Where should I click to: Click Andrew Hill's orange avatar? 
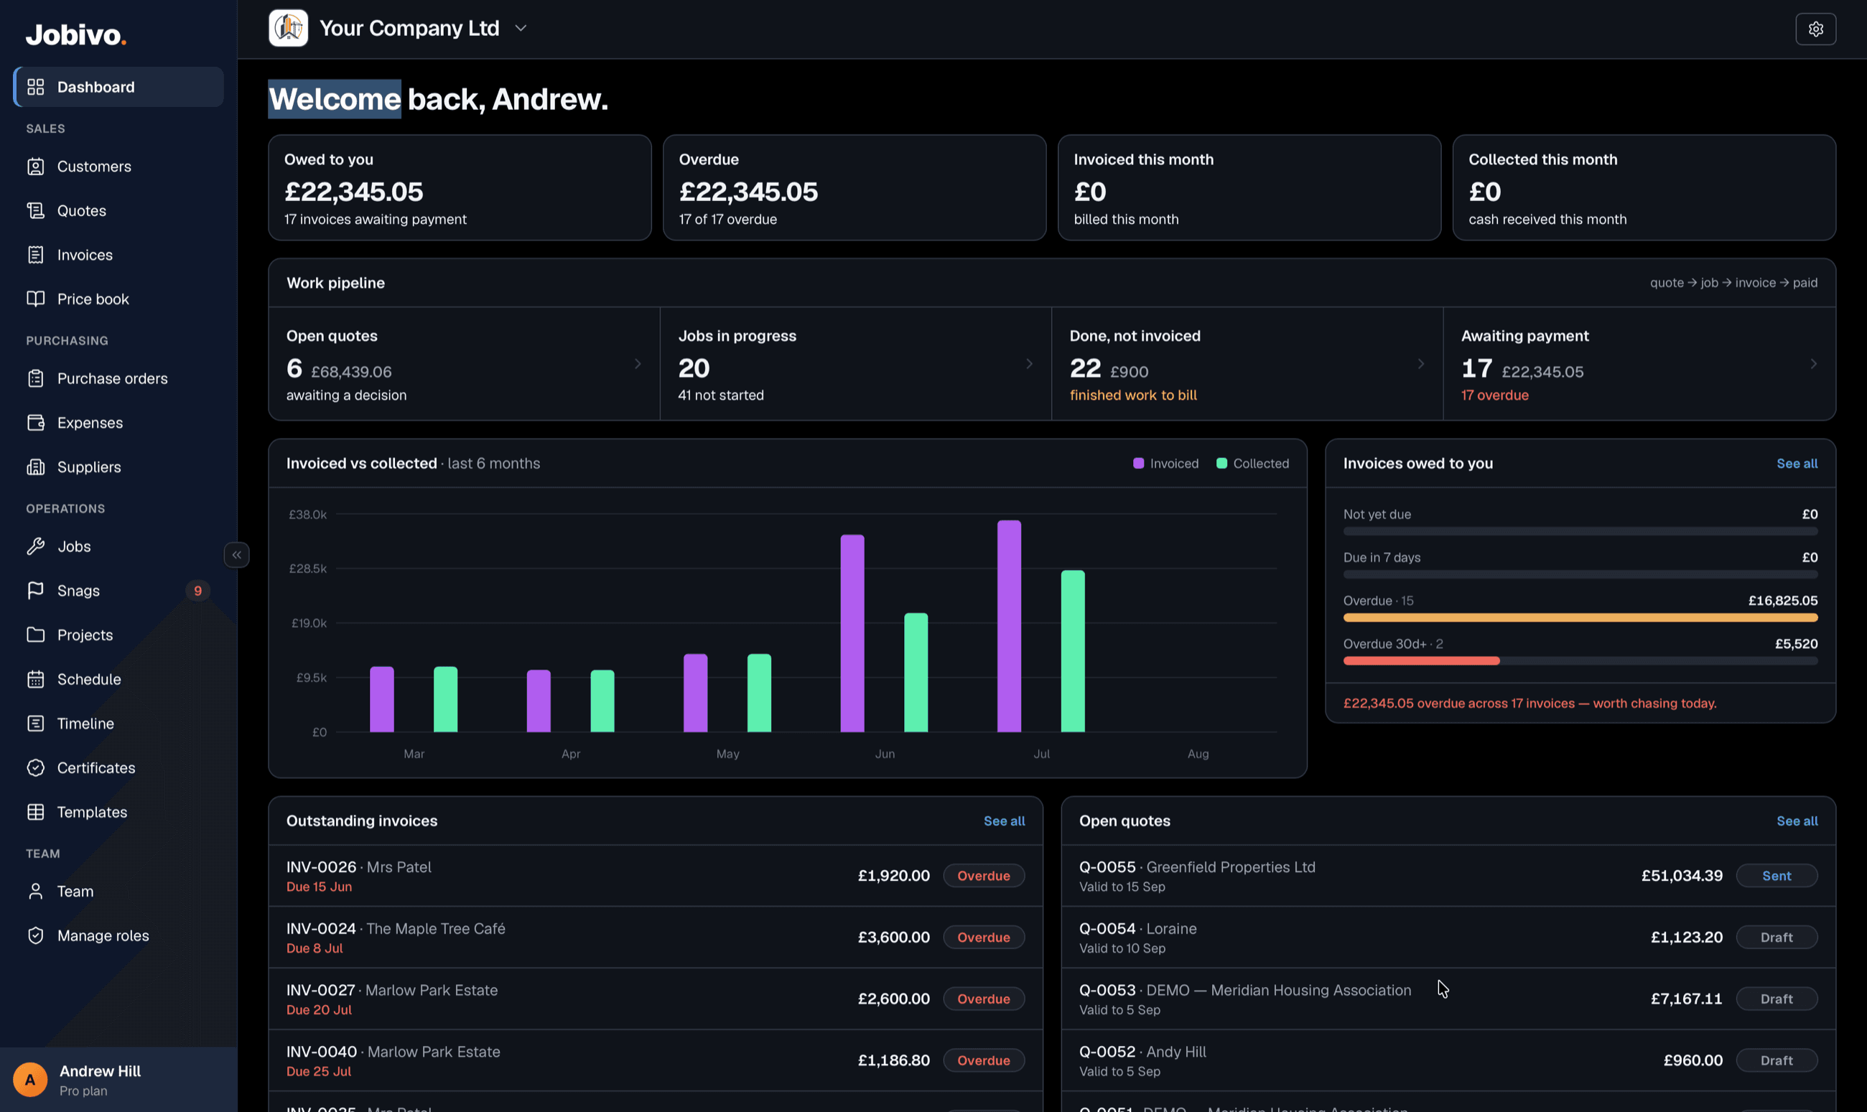click(30, 1080)
